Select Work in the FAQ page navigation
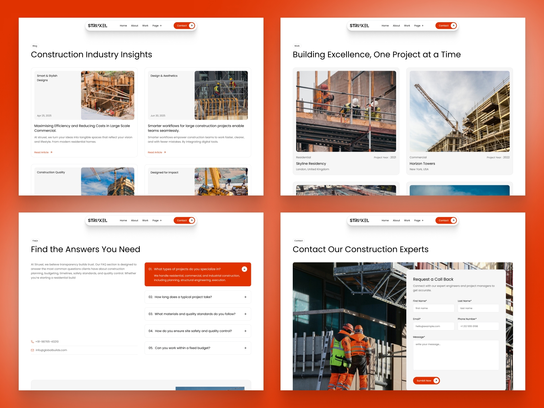544x408 pixels. 145,220
